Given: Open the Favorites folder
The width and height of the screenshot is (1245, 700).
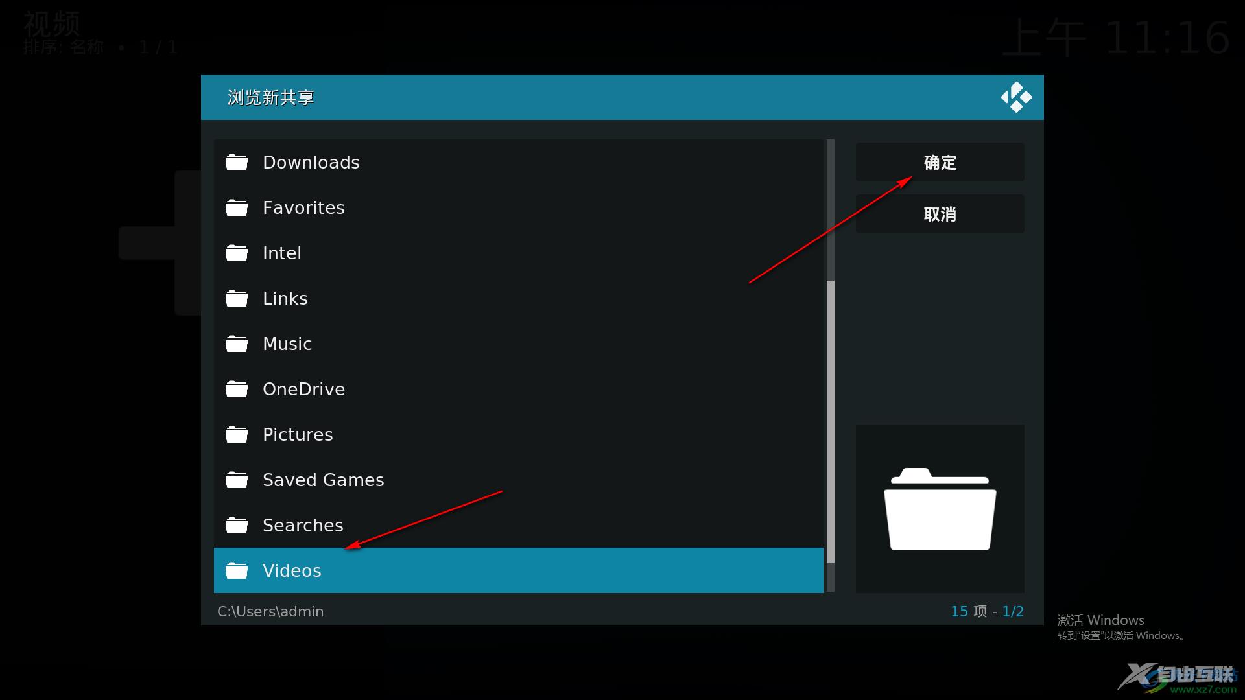Looking at the screenshot, I should [x=303, y=207].
